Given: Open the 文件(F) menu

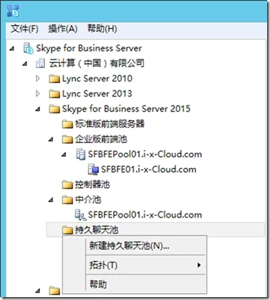Looking at the screenshot, I should (x=25, y=29).
